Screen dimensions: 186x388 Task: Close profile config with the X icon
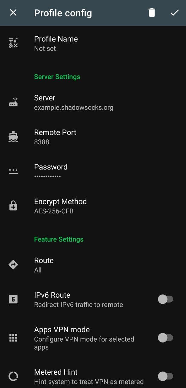[x=13, y=13]
